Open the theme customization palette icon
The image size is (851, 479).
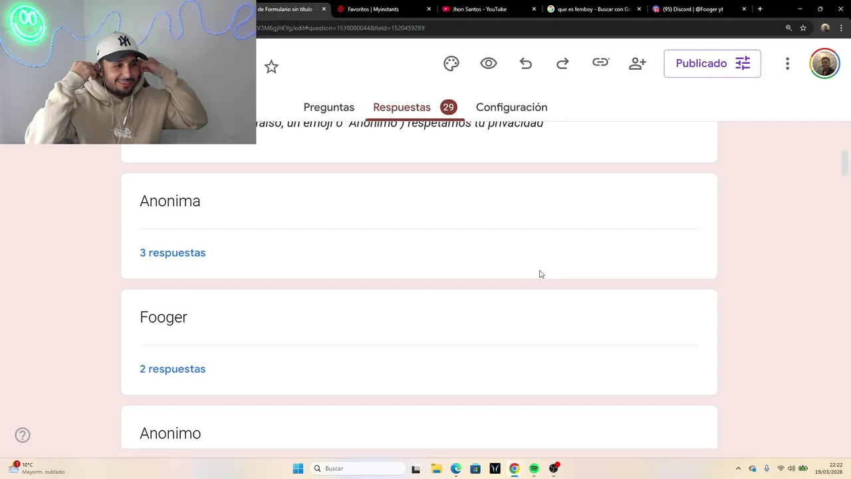451,63
